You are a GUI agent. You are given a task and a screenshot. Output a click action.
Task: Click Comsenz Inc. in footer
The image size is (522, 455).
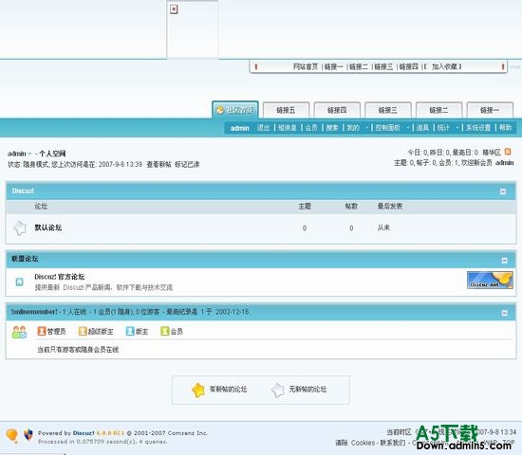click(x=187, y=433)
